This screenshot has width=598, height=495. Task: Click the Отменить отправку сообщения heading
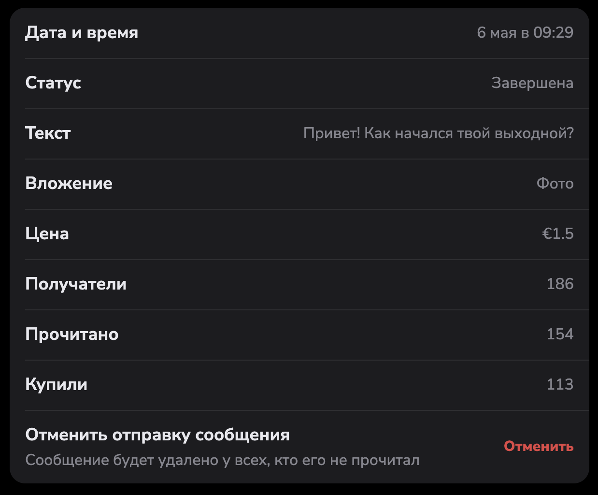[x=157, y=435]
